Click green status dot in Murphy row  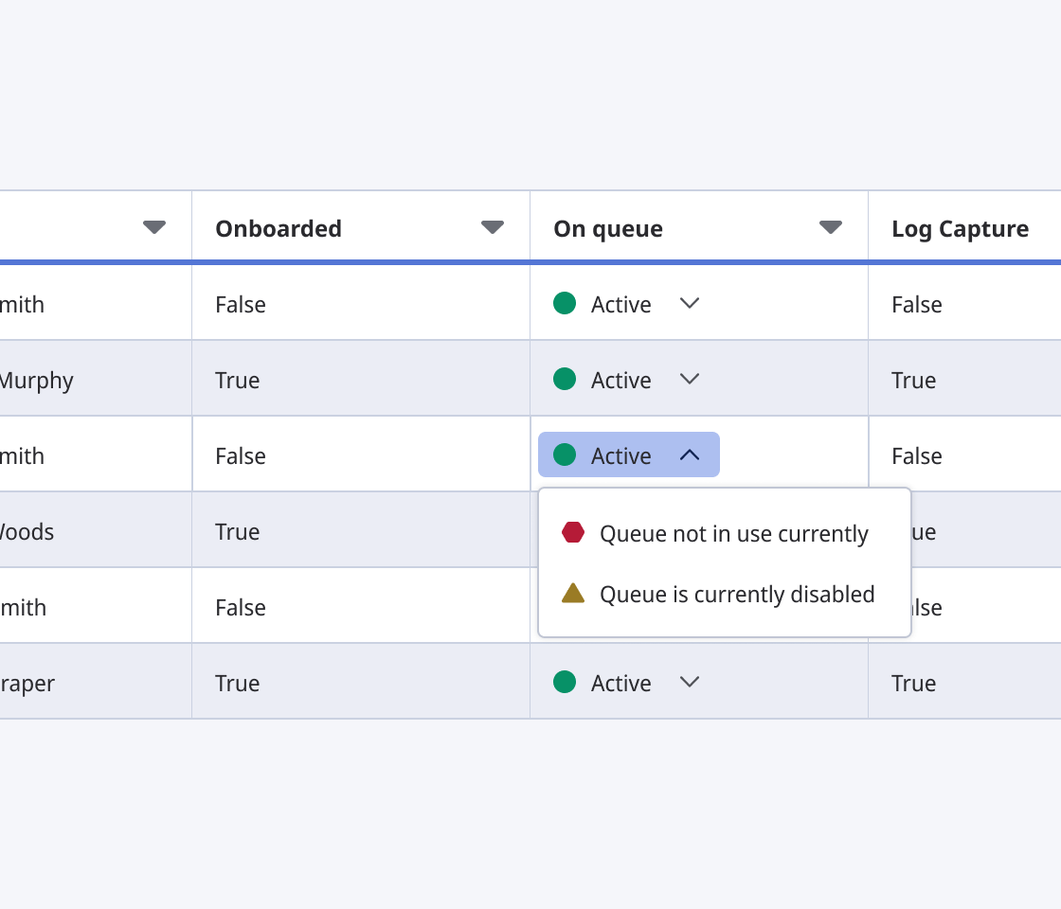[x=565, y=379]
